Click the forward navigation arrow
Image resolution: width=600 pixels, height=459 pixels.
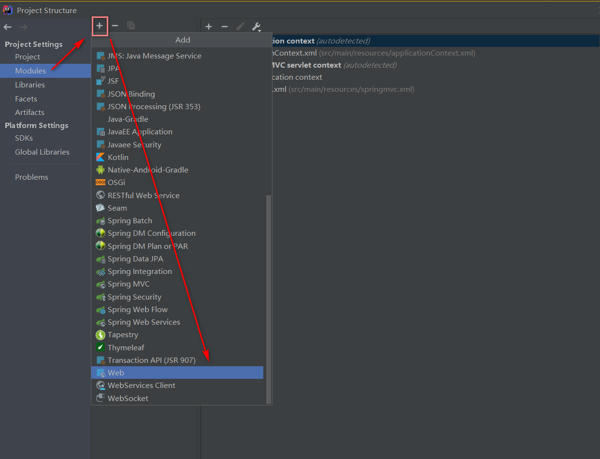click(x=23, y=27)
